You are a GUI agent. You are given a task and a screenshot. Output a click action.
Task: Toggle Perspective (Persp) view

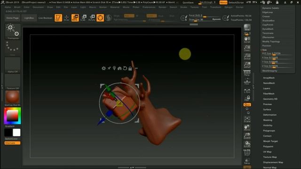click(x=247, y=73)
